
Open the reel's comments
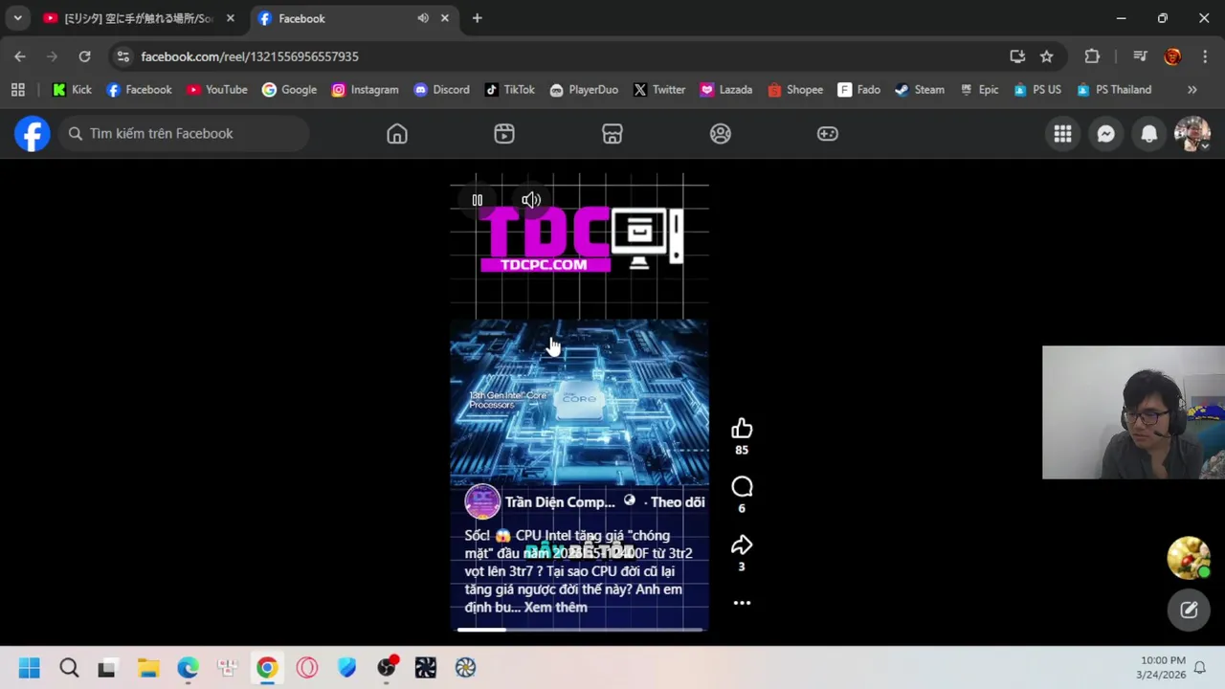742,487
